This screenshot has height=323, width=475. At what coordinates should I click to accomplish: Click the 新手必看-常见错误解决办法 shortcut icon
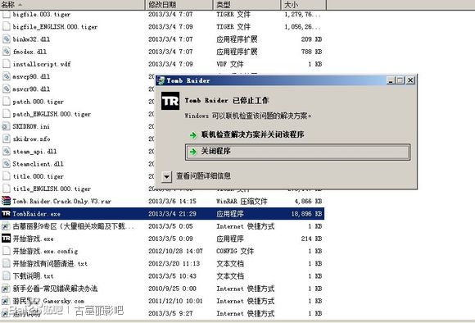tap(6, 288)
